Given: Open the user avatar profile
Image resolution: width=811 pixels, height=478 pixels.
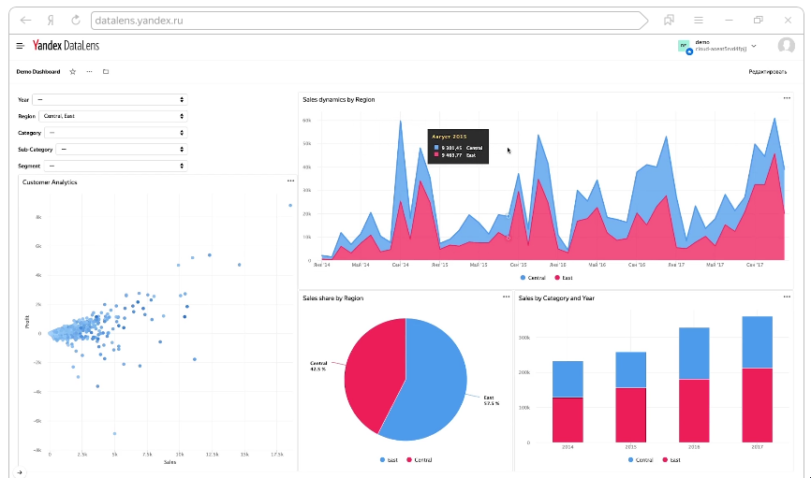Looking at the screenshot, I should click(x=786, y=46).
